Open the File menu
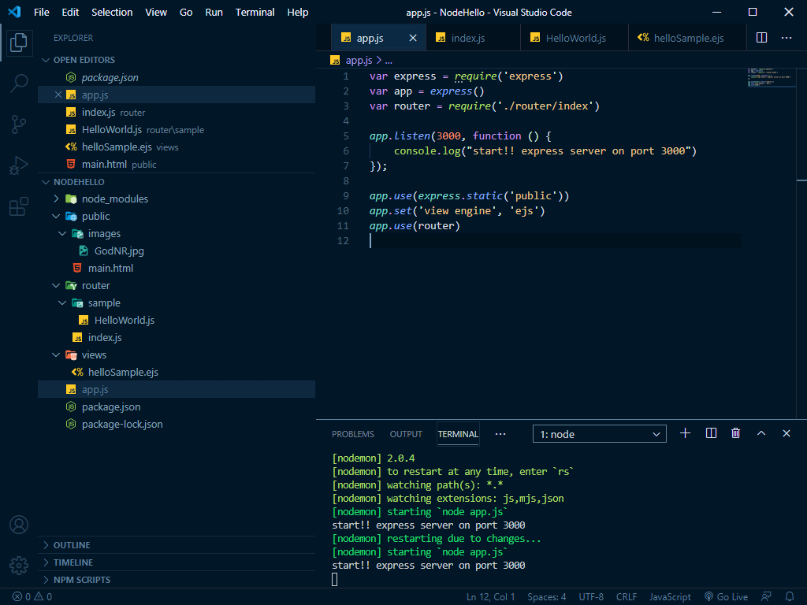 point(42,12)
